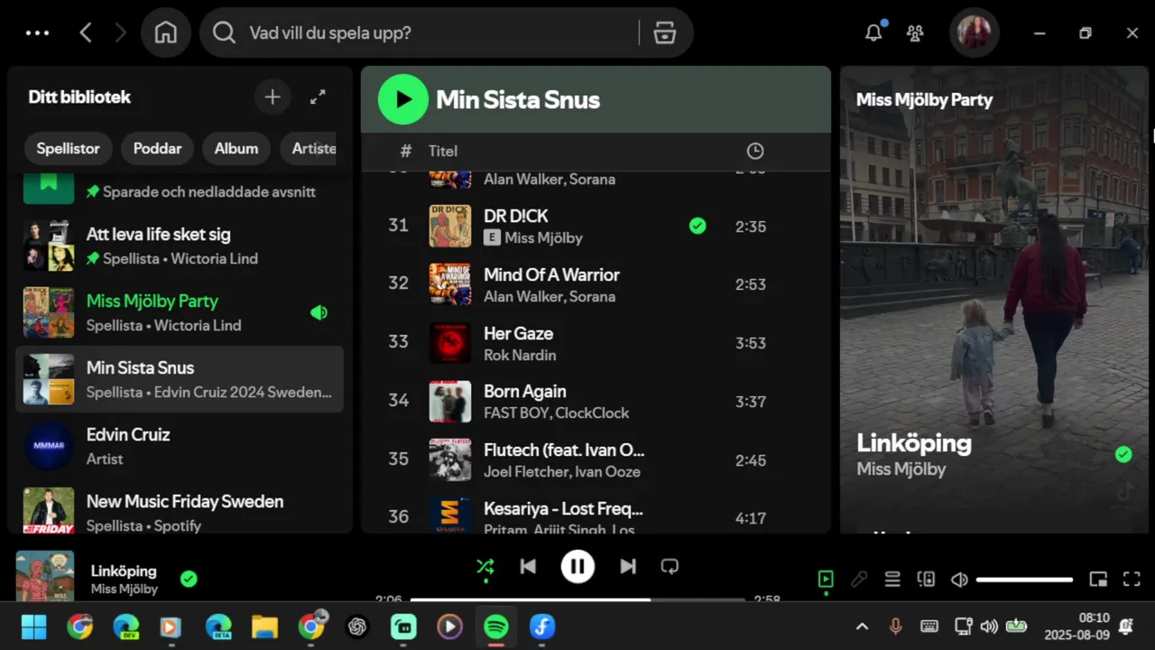Go back with the left arrow

point(86,33)
